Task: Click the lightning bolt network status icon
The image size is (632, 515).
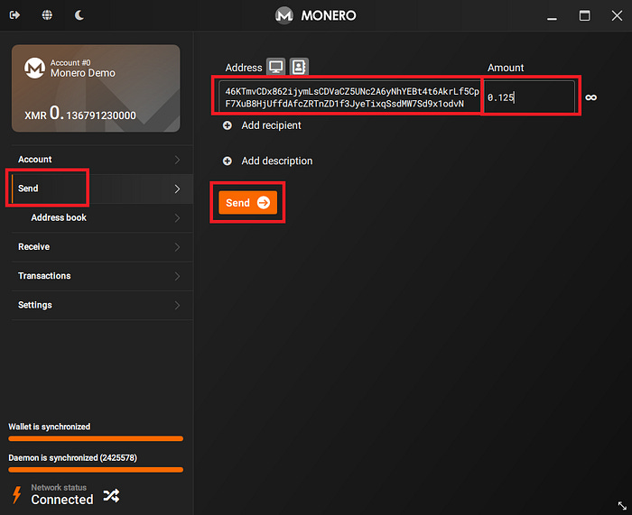Action: (17, 494)
